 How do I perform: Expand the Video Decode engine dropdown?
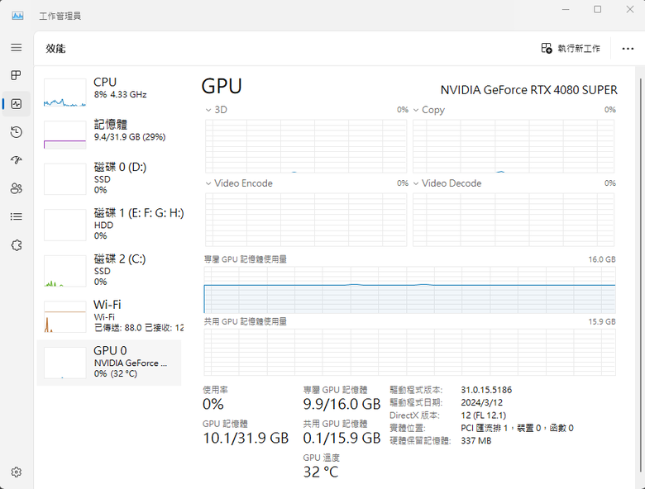coord(416,183)
